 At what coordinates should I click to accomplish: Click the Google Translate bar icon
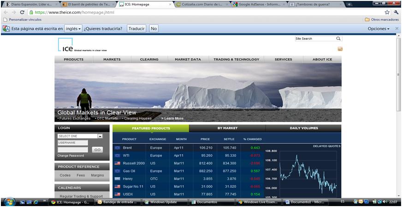click(x=6, y=29)
